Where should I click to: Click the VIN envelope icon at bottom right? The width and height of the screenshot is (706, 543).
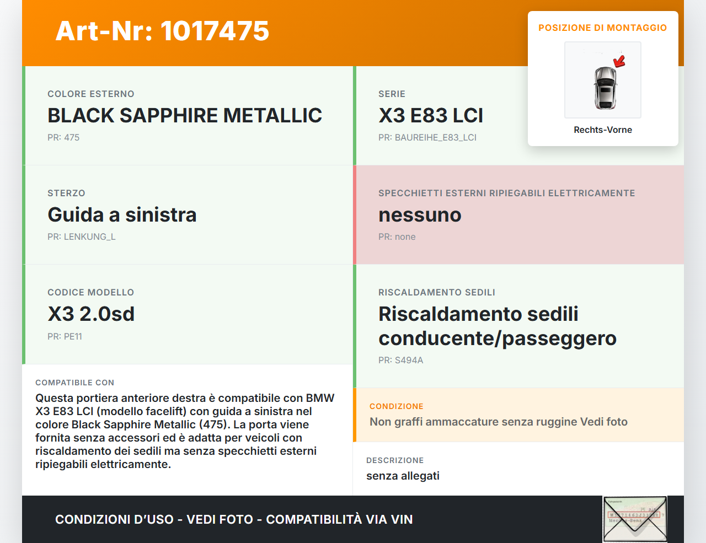click(633, 519)
